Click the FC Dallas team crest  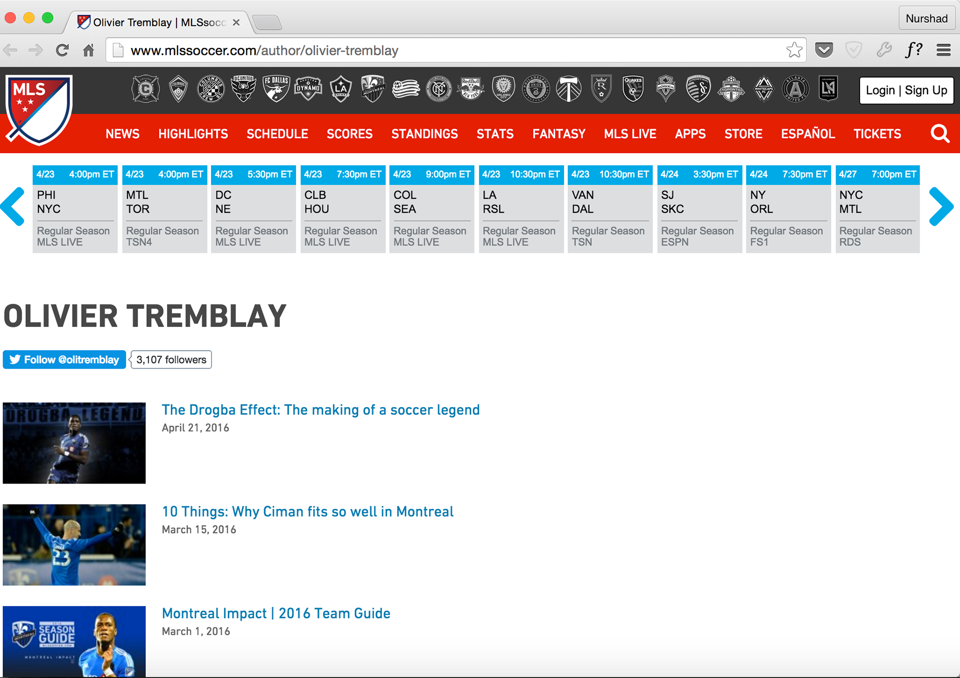[276, 89]
